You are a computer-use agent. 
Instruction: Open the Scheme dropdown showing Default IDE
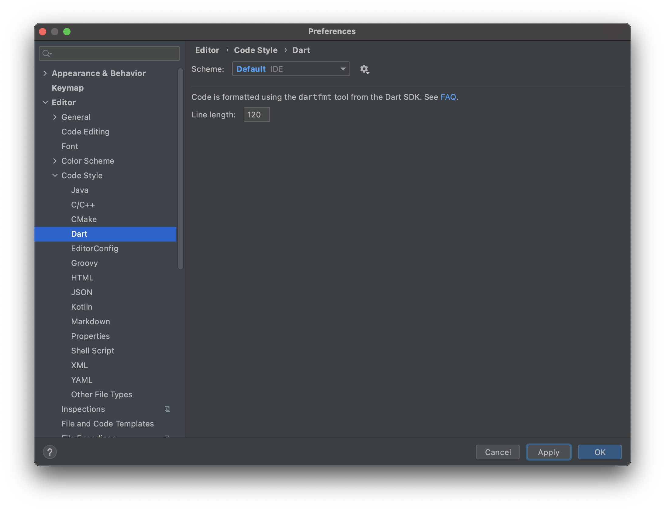291,69
